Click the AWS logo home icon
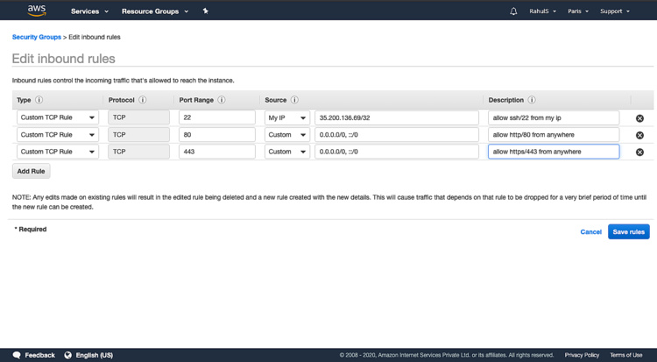The image size is (657, 362). (36, 11)
